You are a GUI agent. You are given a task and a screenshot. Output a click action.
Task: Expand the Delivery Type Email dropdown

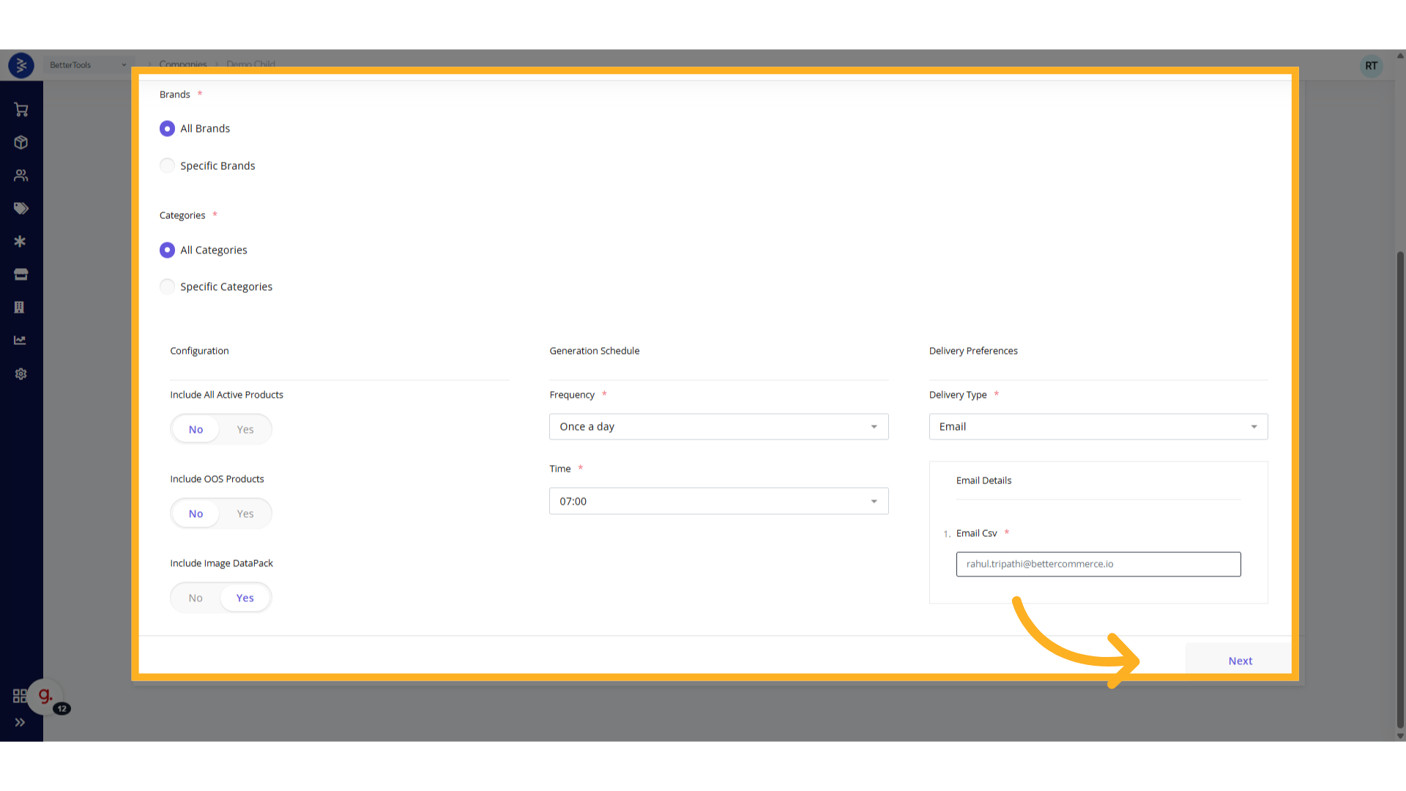[x=1097, y=426]
